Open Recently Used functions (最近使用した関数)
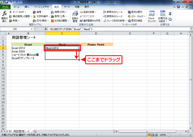The width and height of the screenshot is (193, 137). coord(21,16)
